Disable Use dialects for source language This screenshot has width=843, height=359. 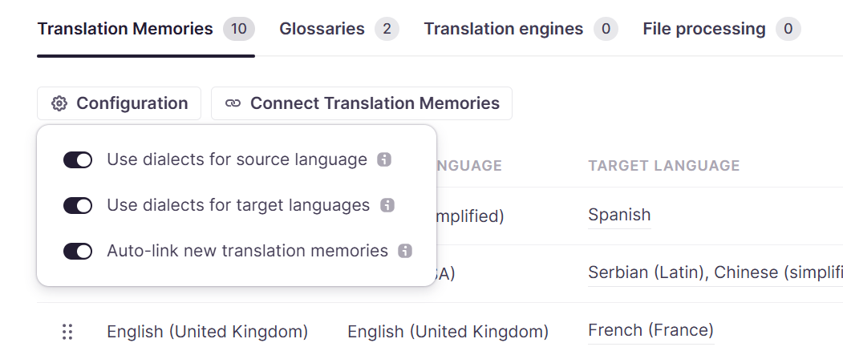78,159
